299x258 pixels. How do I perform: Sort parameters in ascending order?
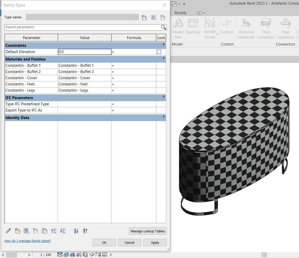[x=76, y=231]
